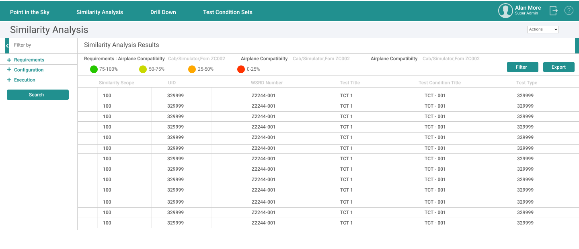
Task: Click the orange 25-50% legend indicator
Action: pos(192,69)
